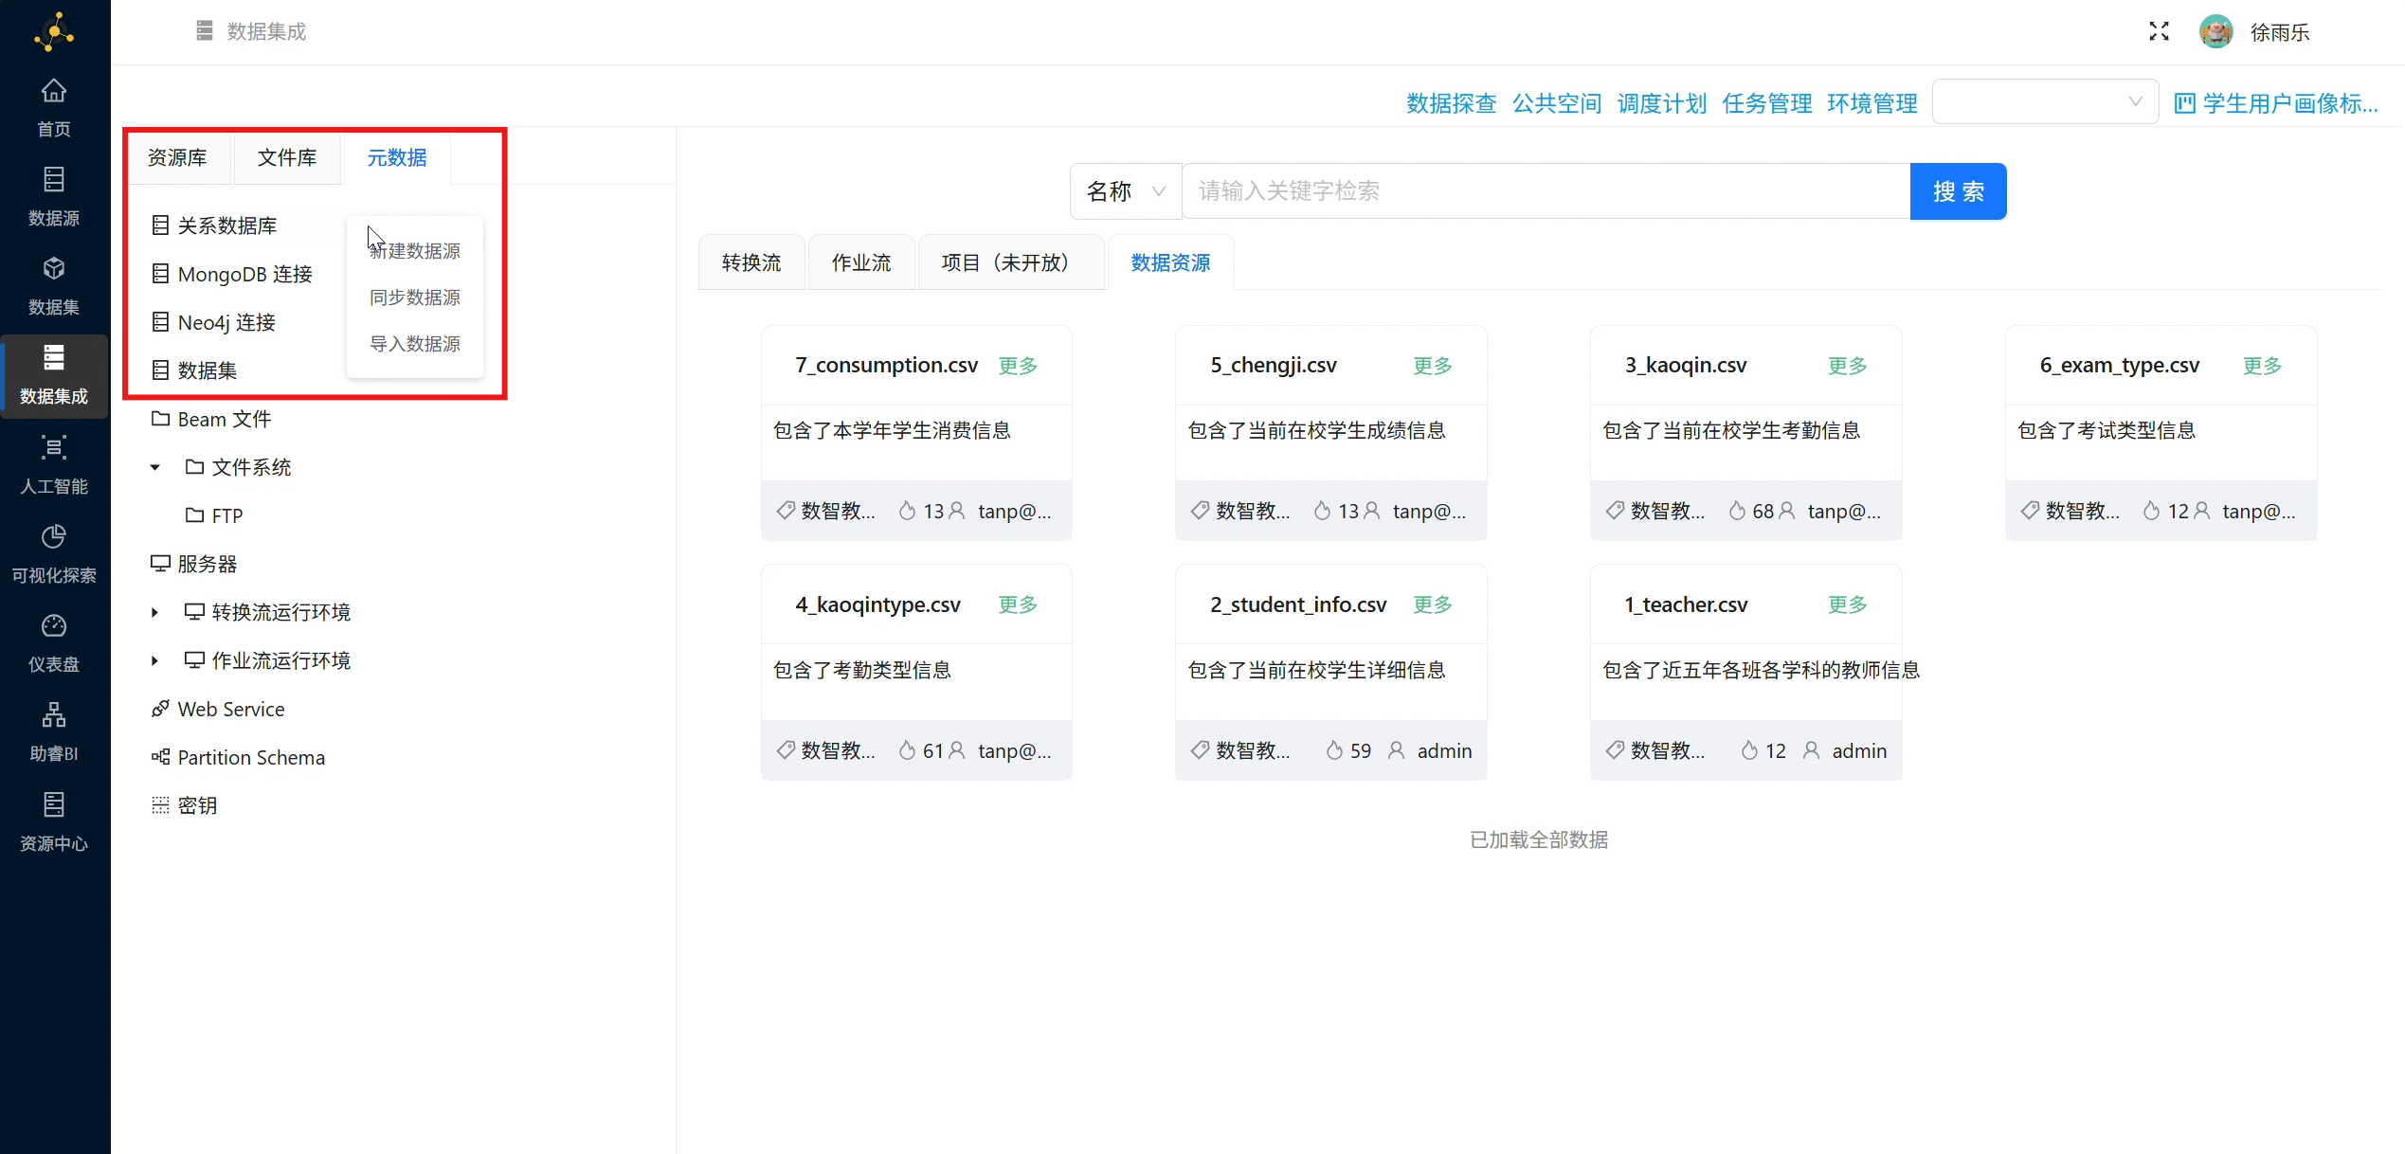Screen dimensions: 2405x1154
Task: Open the 资源中心 sidebar icon
Action: pos(54,804)
